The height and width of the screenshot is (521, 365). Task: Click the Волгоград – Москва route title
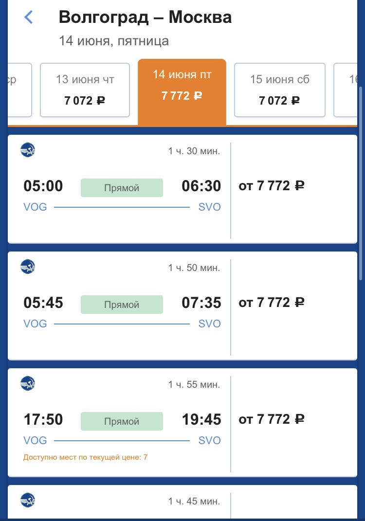[145, 18]
